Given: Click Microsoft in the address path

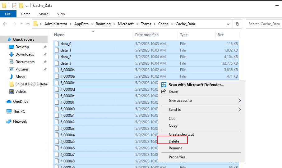Looking at the screenshot, I should [126, 24].
